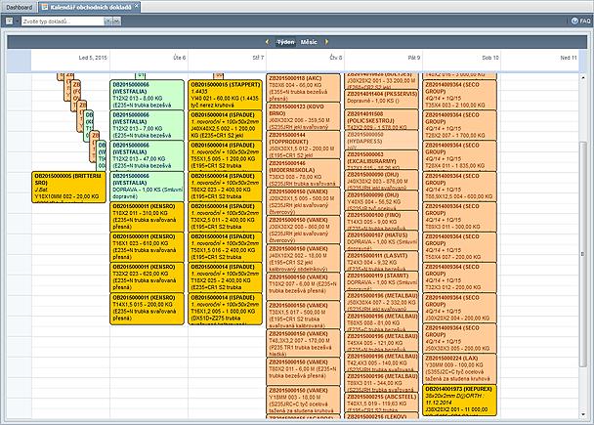
Task: Open event OB2015000005 (BRITTERM SRO)
Action: tap(68, 187)
